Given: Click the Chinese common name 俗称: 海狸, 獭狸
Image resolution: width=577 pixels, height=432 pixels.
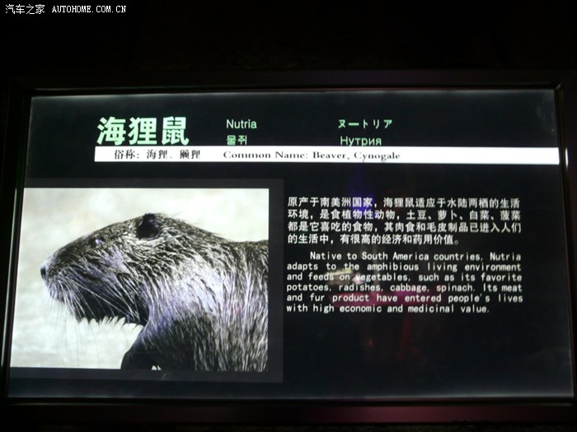Looking at the screenshot, I should tap(150, 155).
